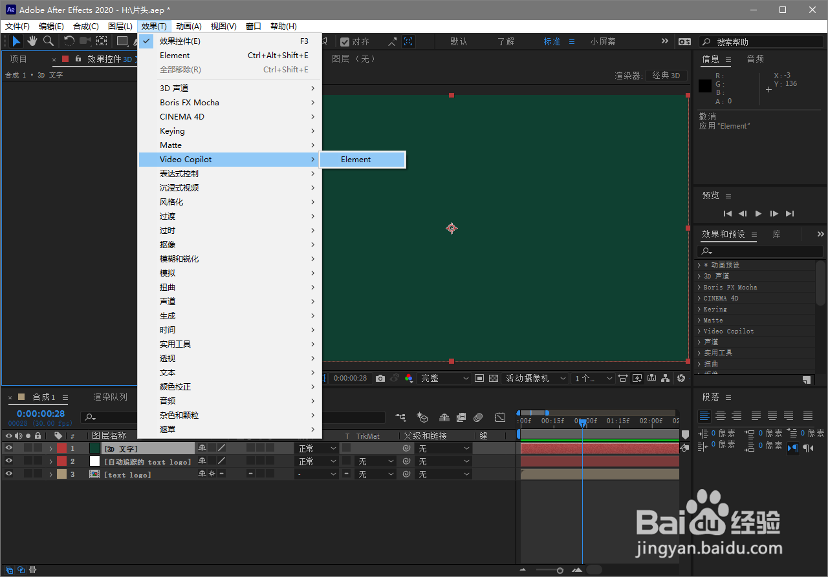This screenshot has width=828, height=577.
Task: Hide the 3D 文字 layer with its eye icon
Action: click(x=9, y=448)
